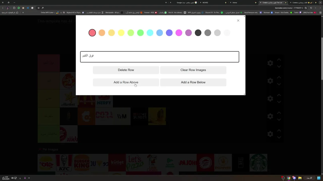The image size is (323, 181).
Task: Reload the page
Action: [x=311, y=8]
